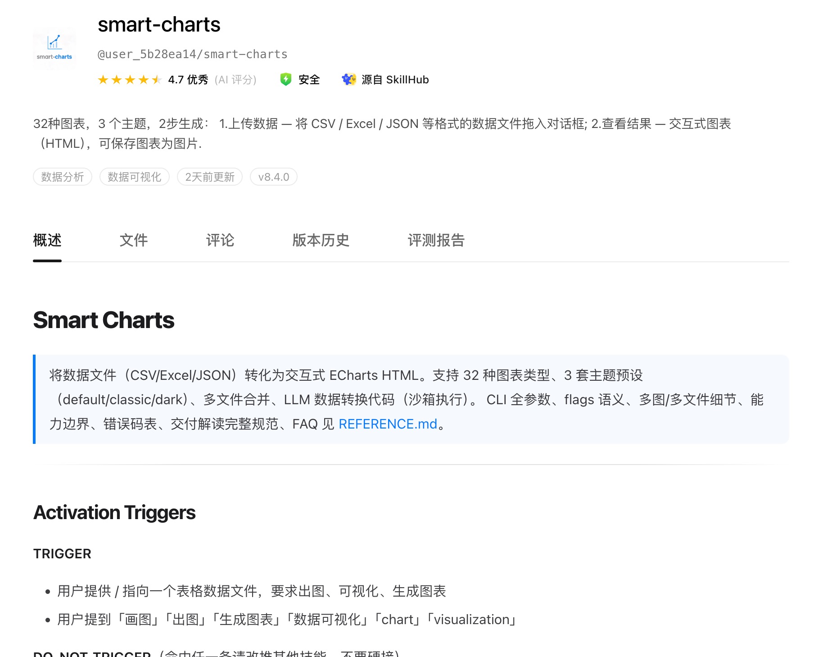Click the Activation Triggers heading

[114, 513]
